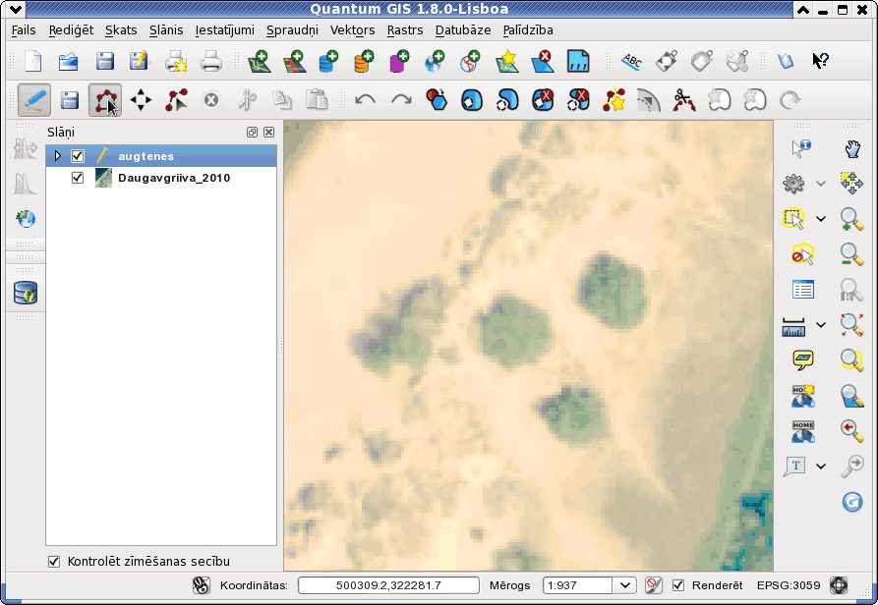Select the Move Feature tool
Screen dimensions: 878x605
(141, 100)
